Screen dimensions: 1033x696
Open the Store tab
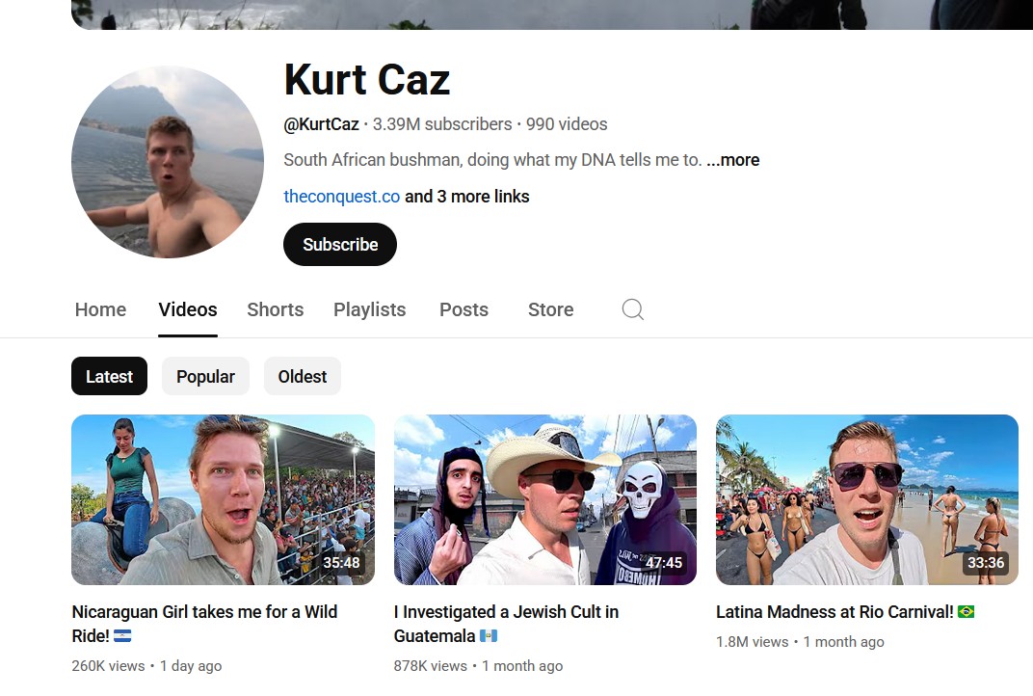click(x=550, y=309)
